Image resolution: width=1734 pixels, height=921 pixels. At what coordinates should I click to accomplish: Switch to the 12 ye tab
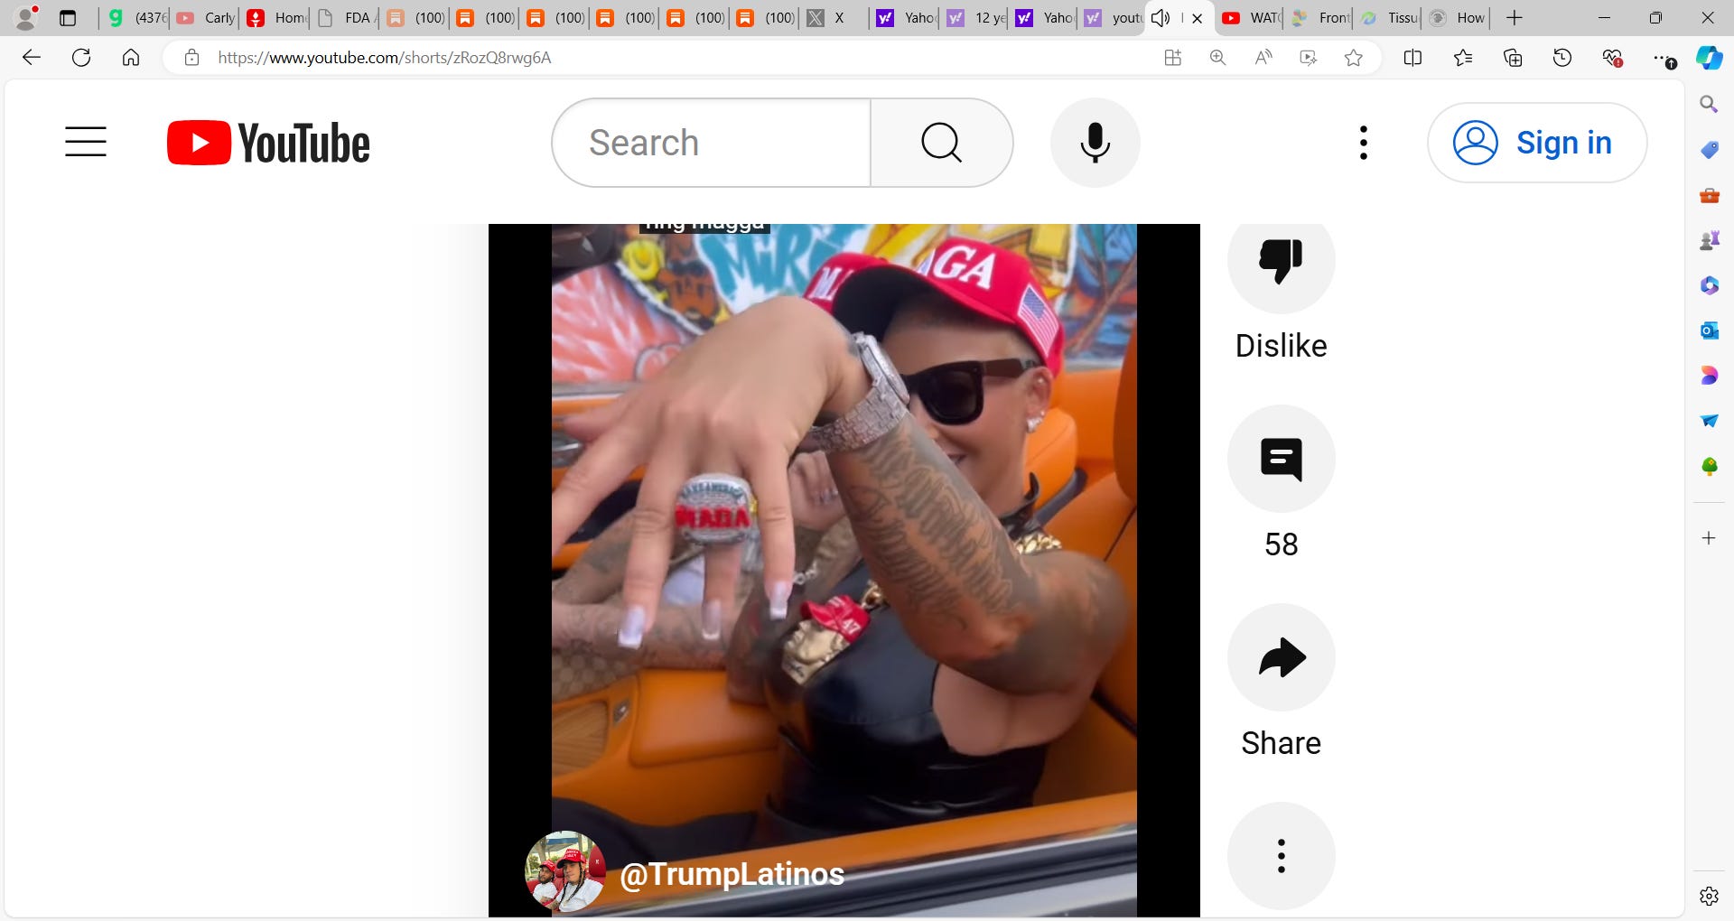975,18
